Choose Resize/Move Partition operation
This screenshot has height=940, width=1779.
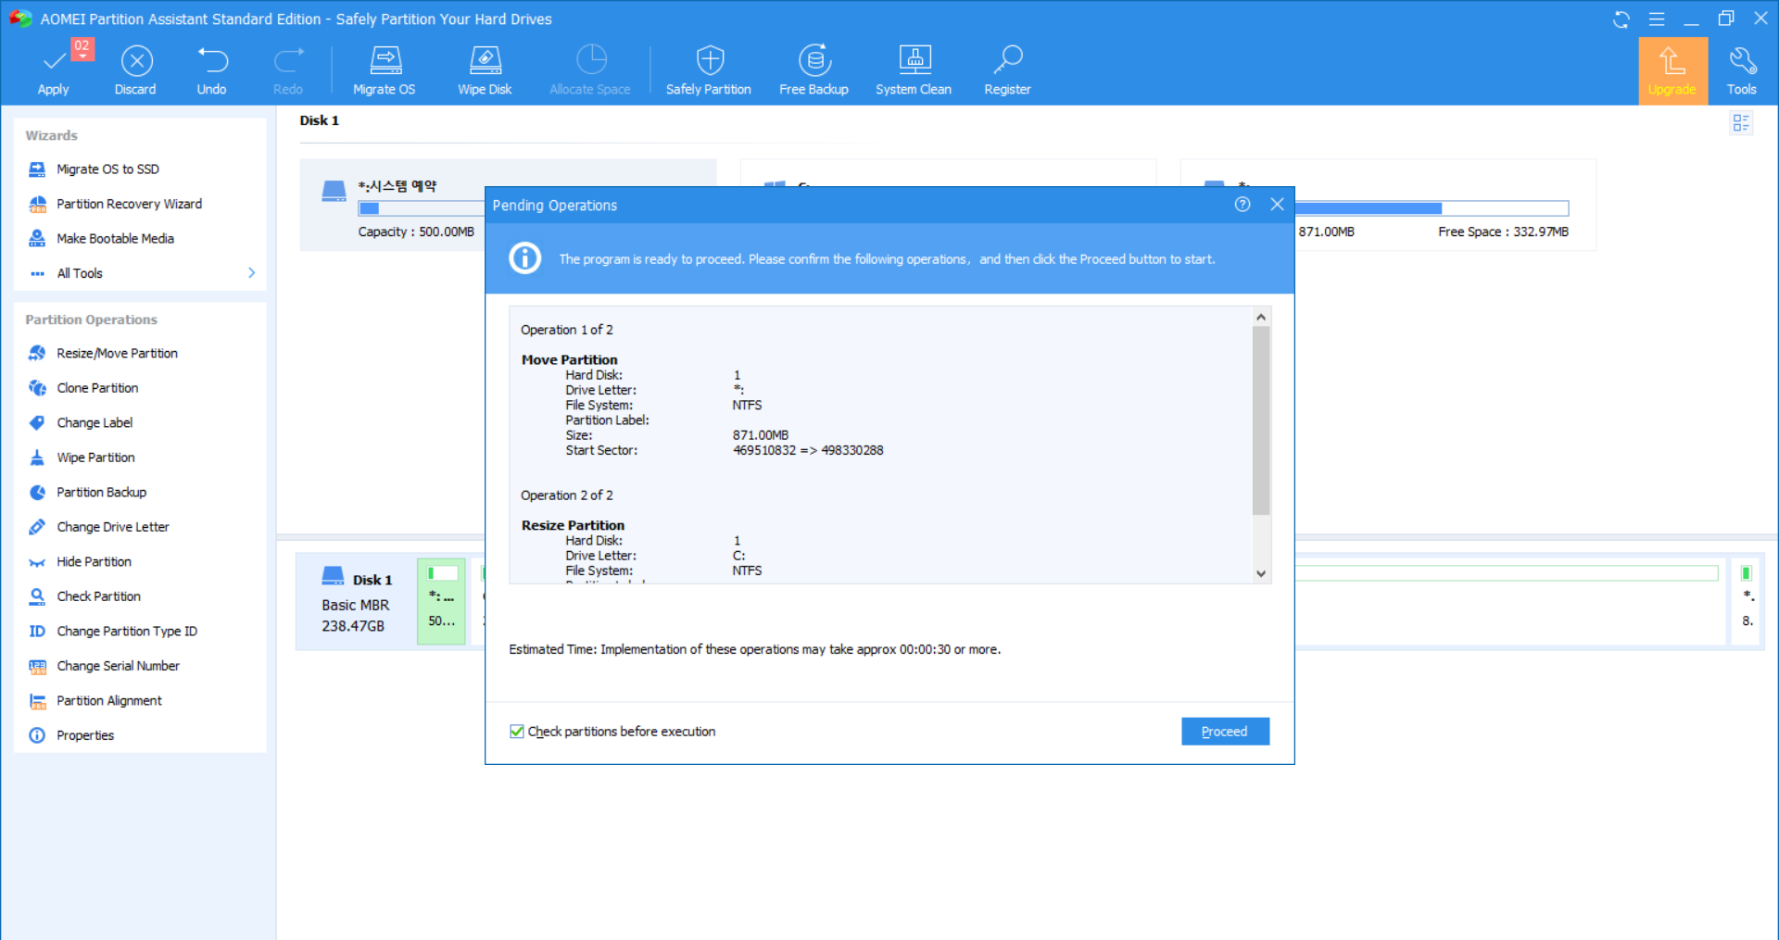(117, 354)
